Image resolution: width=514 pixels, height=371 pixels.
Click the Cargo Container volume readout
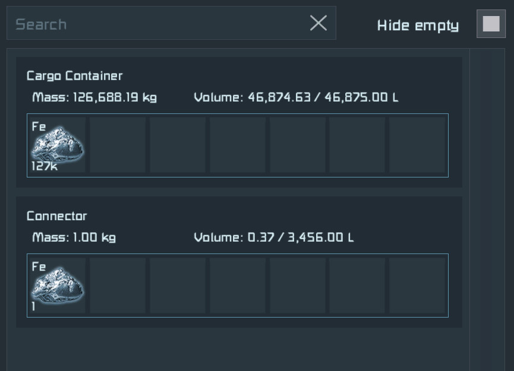(296, 97)
